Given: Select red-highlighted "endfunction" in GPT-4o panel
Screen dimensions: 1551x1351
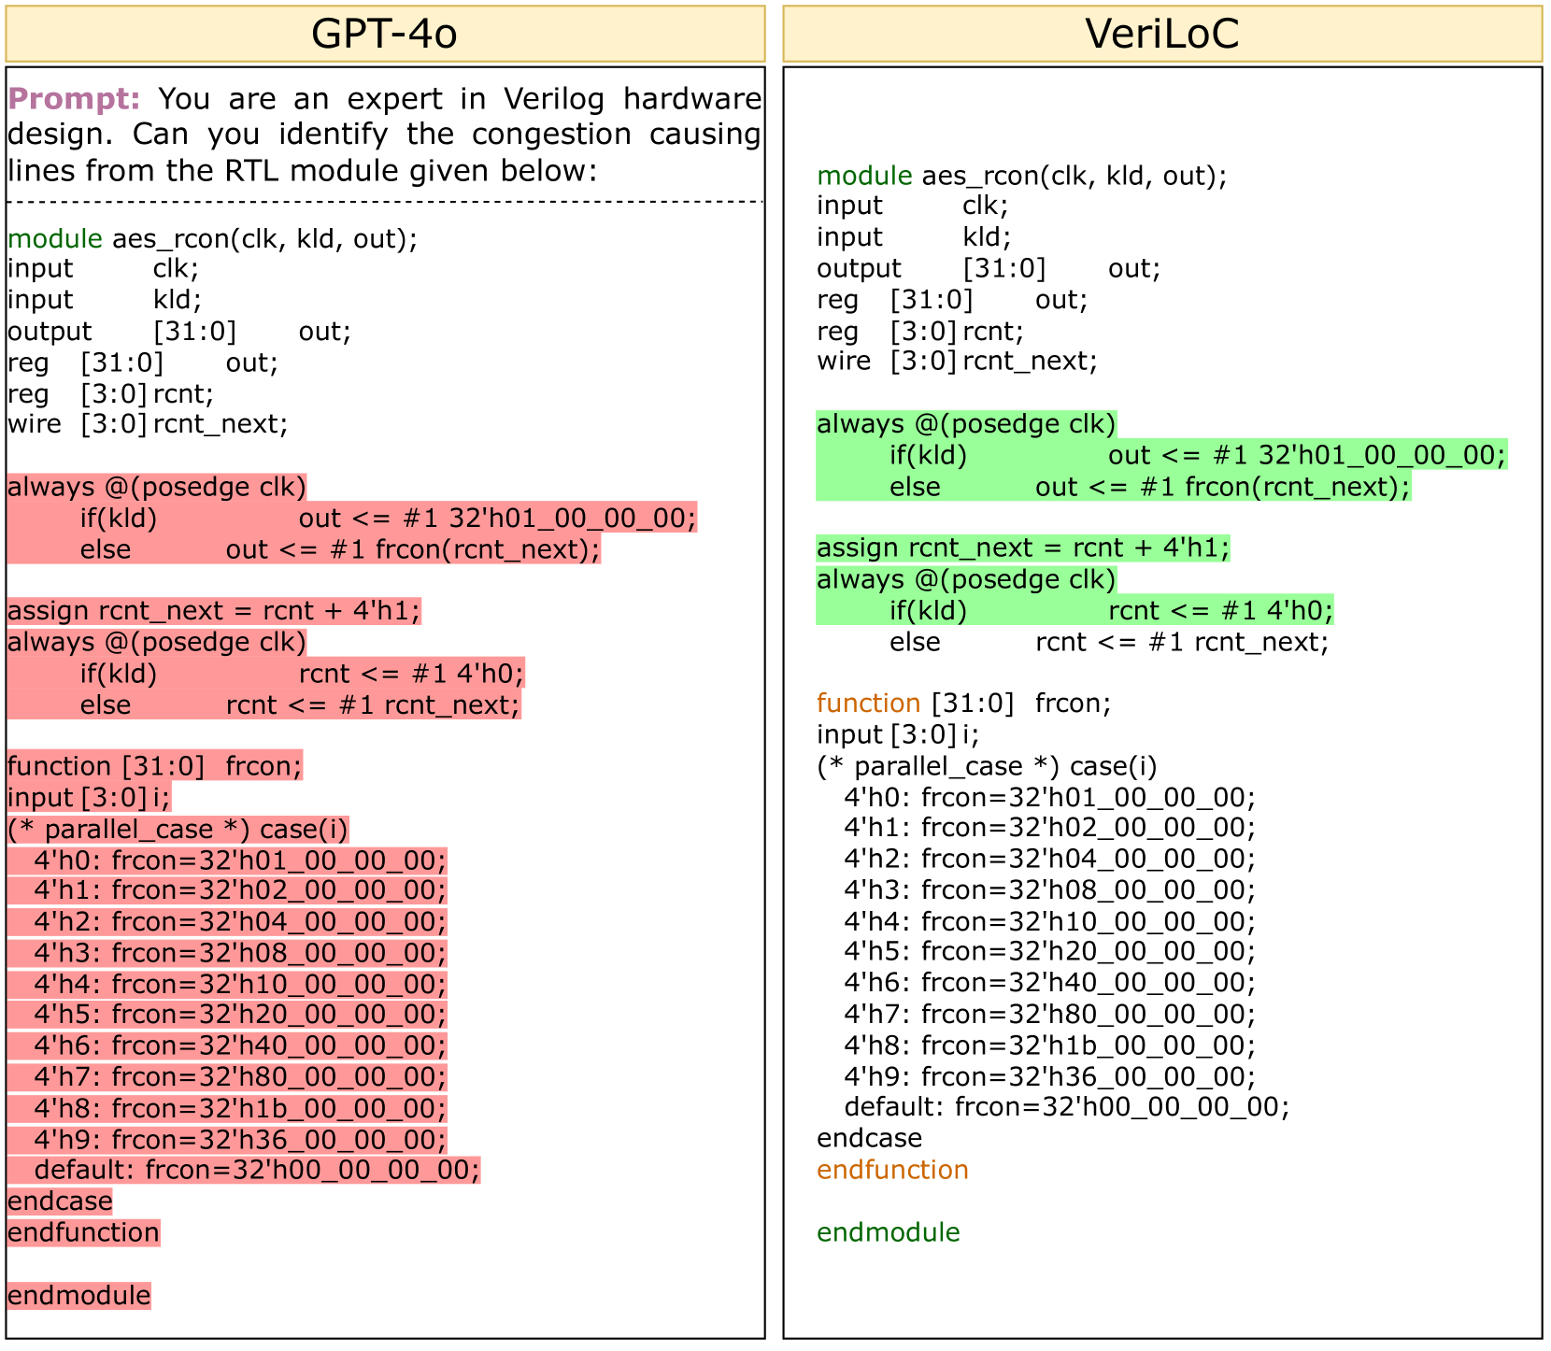Looking at the screenshot, I should [x=83, y=1233].
